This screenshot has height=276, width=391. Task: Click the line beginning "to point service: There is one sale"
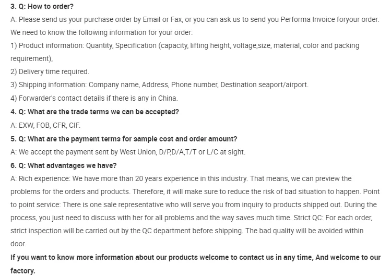point(194,205)
